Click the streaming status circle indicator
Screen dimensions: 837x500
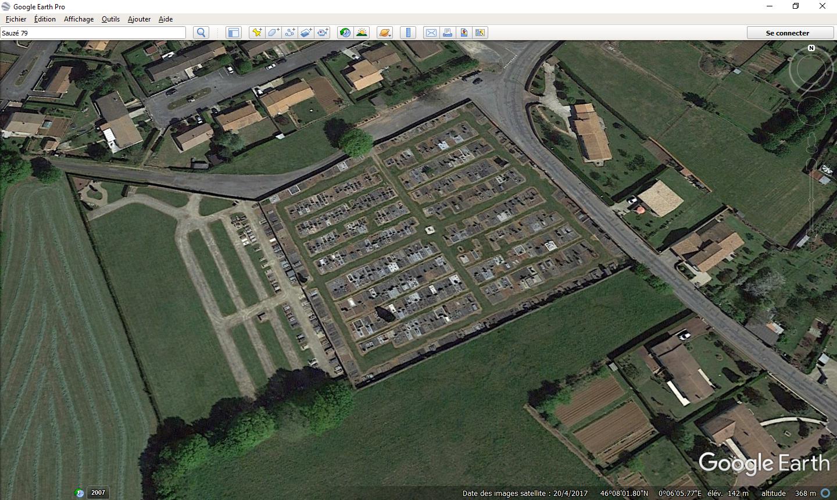825,494
